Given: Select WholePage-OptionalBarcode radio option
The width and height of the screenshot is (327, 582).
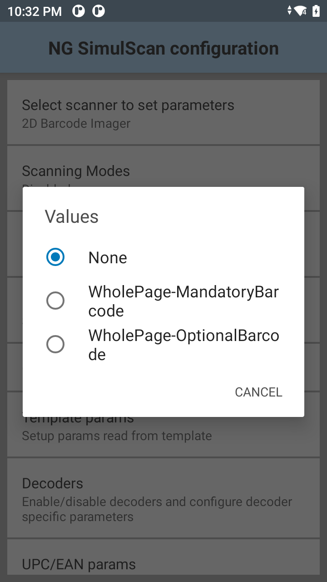Looking at the screenshot, I should pos(55,344).
